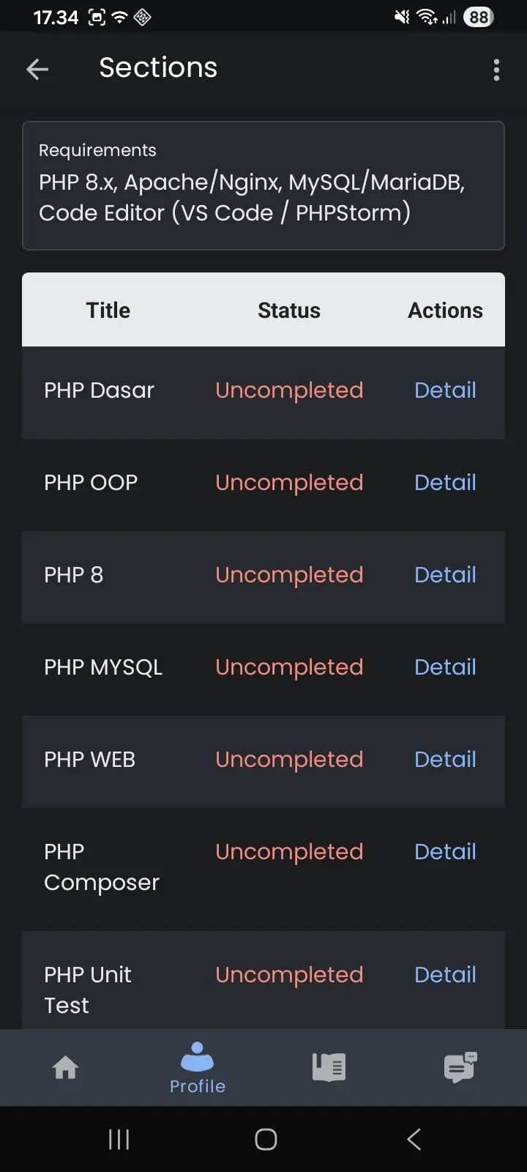
Task: Tap the back arrow beside Sections
Action: coord(37,70)
